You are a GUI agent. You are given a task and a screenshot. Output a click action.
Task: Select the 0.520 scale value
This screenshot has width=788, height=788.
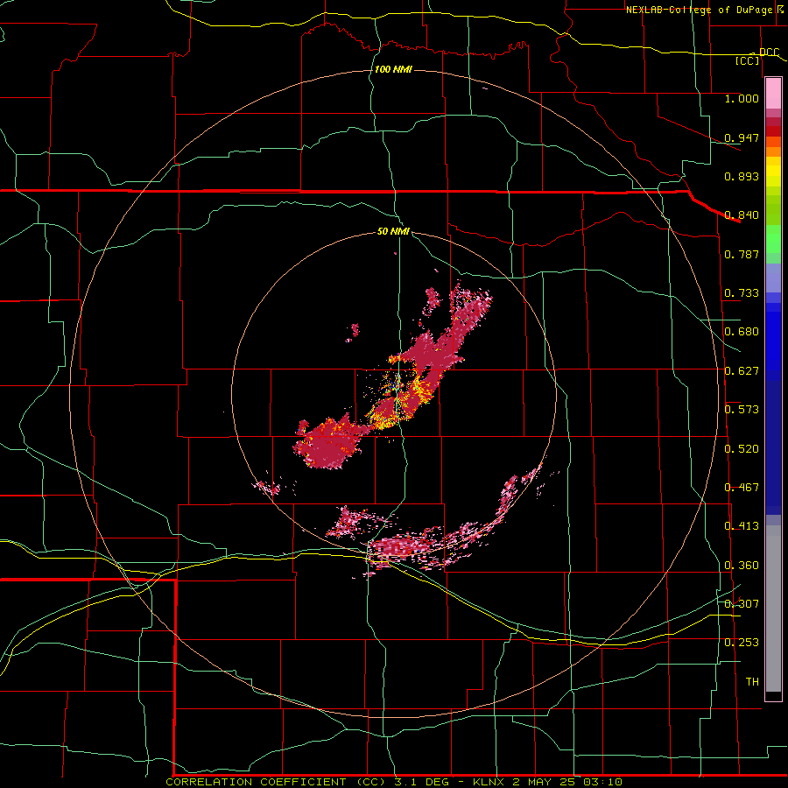(742, 449)
